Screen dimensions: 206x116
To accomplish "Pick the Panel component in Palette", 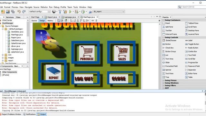I will click(166, 23).
